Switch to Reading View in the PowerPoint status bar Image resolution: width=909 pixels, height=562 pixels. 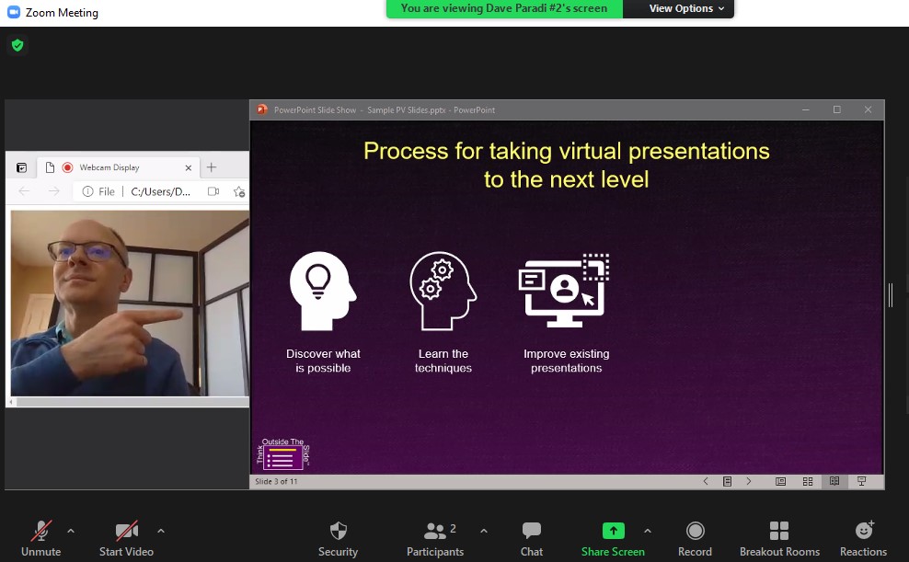coord(834,481)
